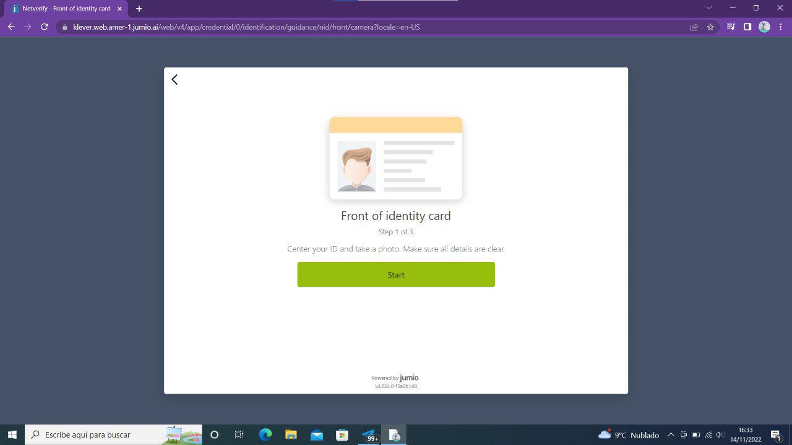Click the green Start button
This screenshot has width=792, height=445.
coord(396,274)
